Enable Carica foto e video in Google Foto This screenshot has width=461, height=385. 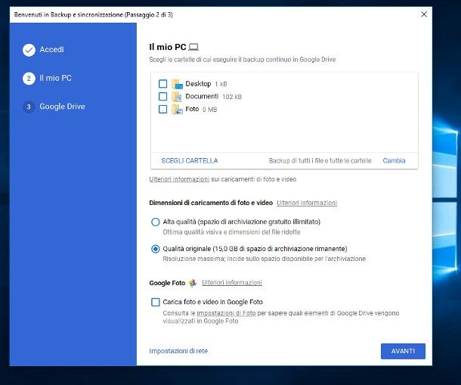click(155, 302)
